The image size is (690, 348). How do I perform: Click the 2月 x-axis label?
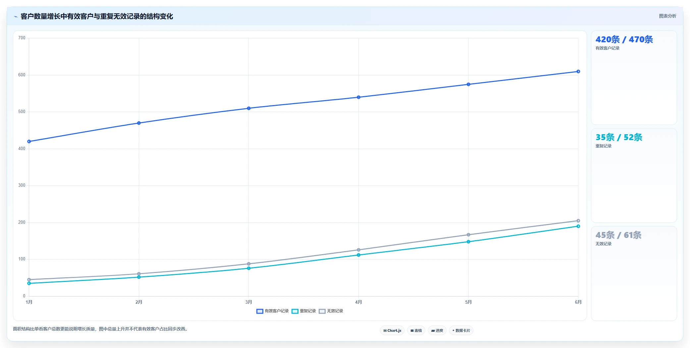139,302
